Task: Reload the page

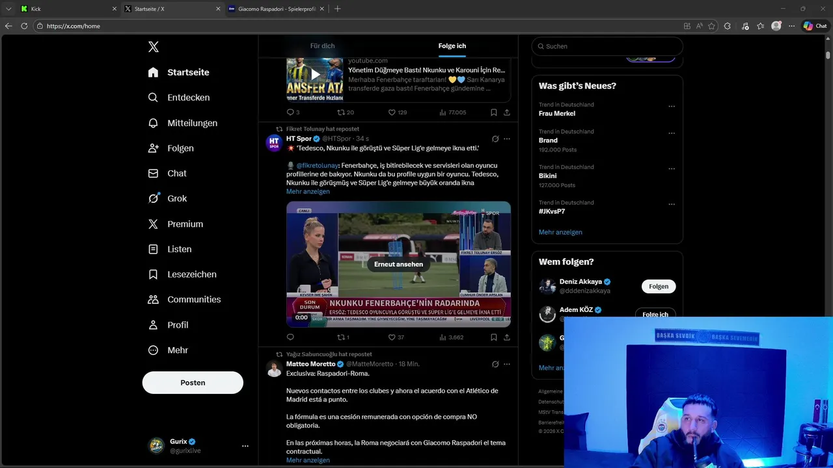Action: pyautogui.click(x=24, y=26)
